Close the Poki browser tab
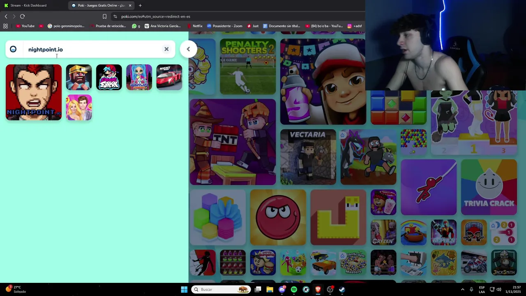The height and width of the screenshot is (296, 526). pyautogui.click(x=130, y=5)
